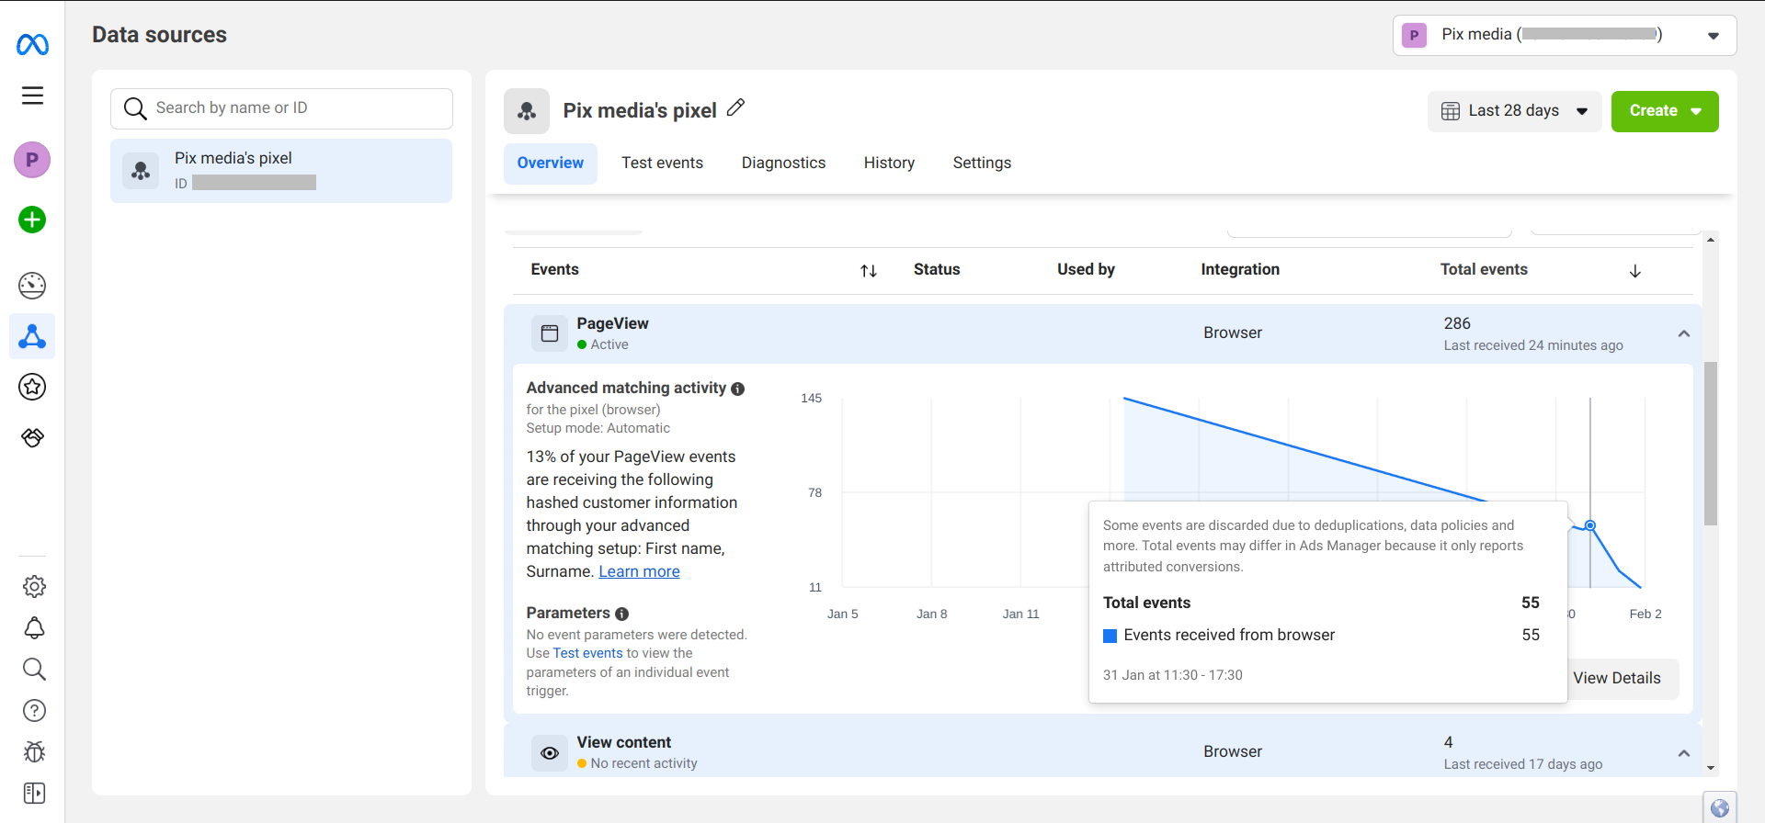Collapse the View content event row
1765x823 pixels.
click(1683, 753)
